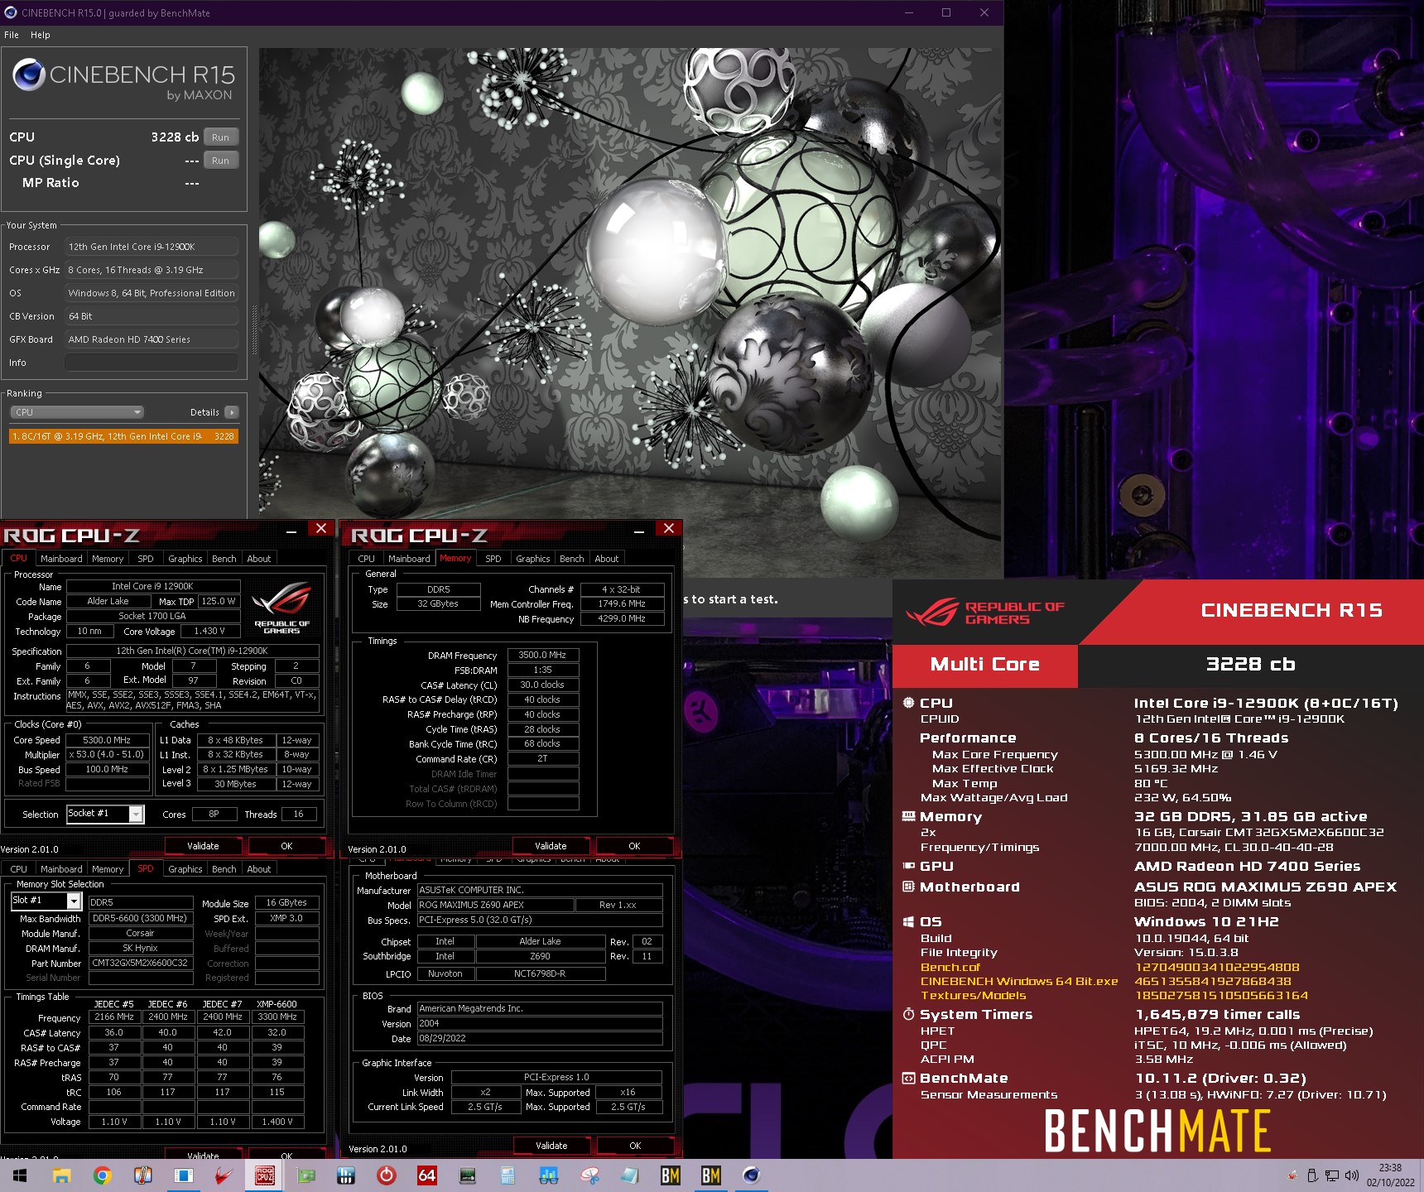This screenshot has width=1424, height=1192.
Task: Open the Windows Start menu
Action: pyautogui.click(x=19, y=1175)
